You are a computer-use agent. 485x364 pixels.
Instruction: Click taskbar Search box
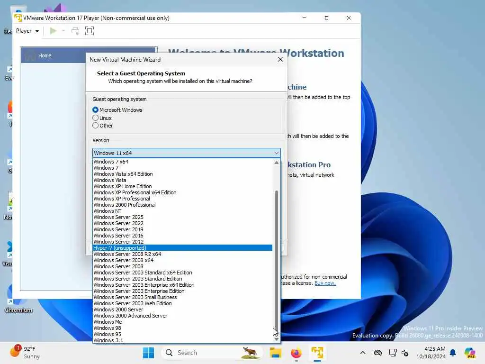click(212, 353)
